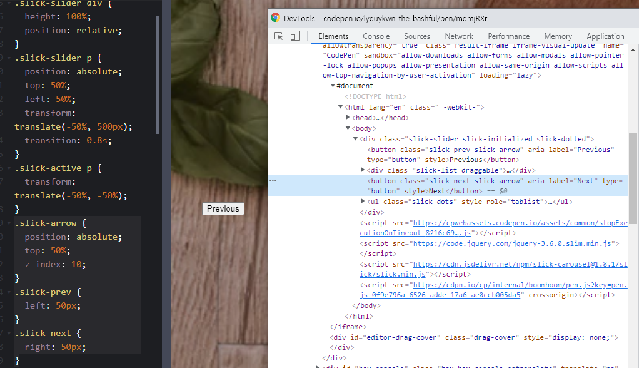Collapse the body element node
The image size is (639, 368).
pos(348,128)
